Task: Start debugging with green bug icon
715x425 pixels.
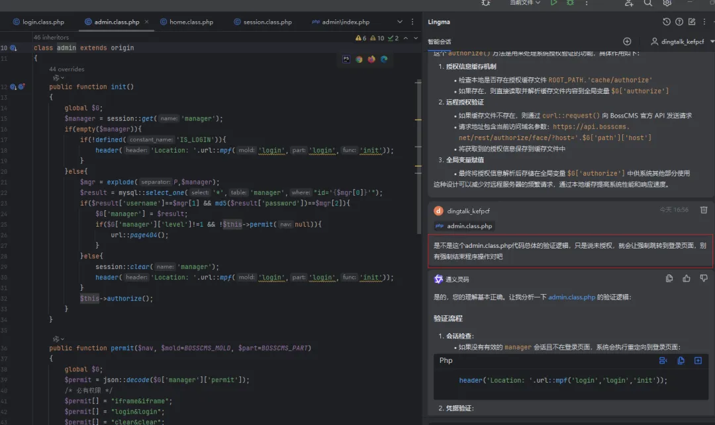Action: [x=570, y=3]
